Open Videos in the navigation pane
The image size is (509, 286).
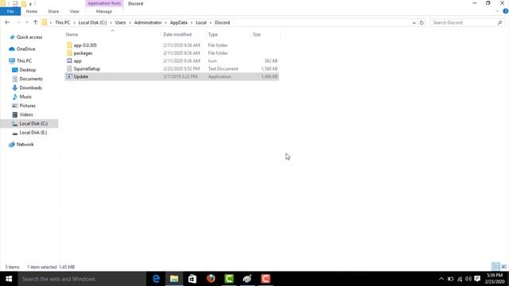click(x=26, y=114)
